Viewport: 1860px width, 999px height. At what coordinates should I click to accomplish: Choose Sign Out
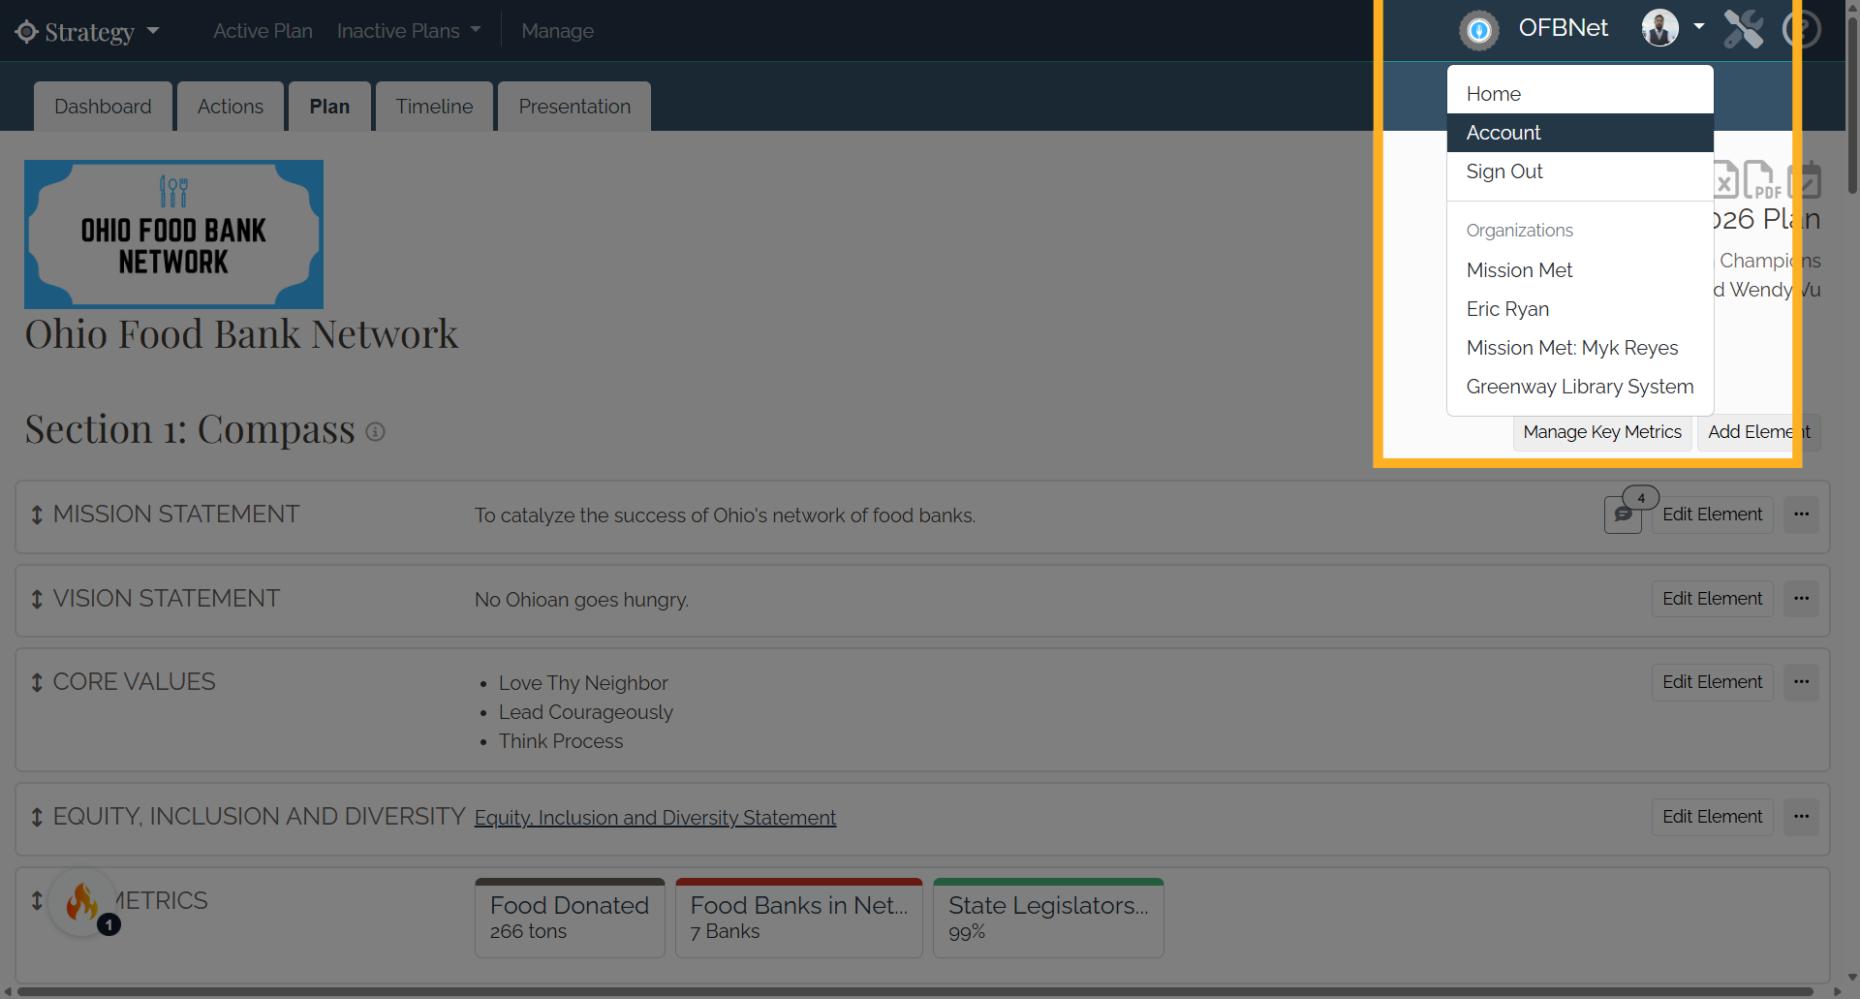click(1580, 172)
